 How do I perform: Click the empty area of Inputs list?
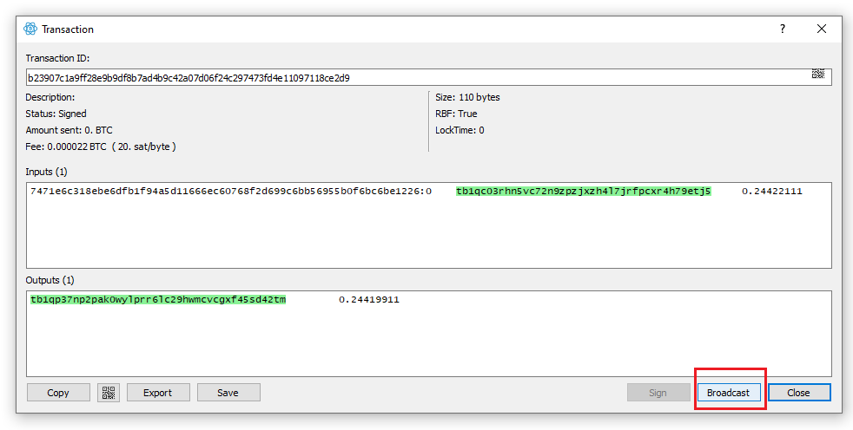pos(429,233)
